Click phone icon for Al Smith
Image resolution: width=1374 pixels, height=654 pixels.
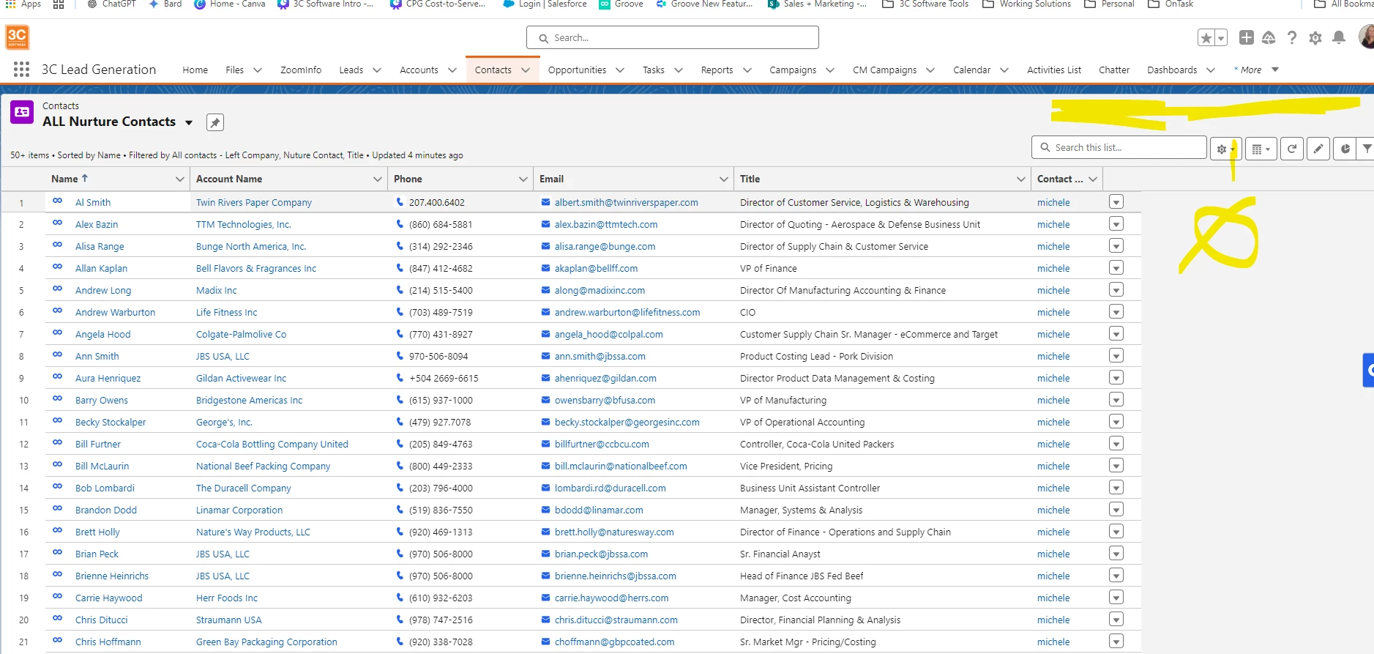[400, 201]
